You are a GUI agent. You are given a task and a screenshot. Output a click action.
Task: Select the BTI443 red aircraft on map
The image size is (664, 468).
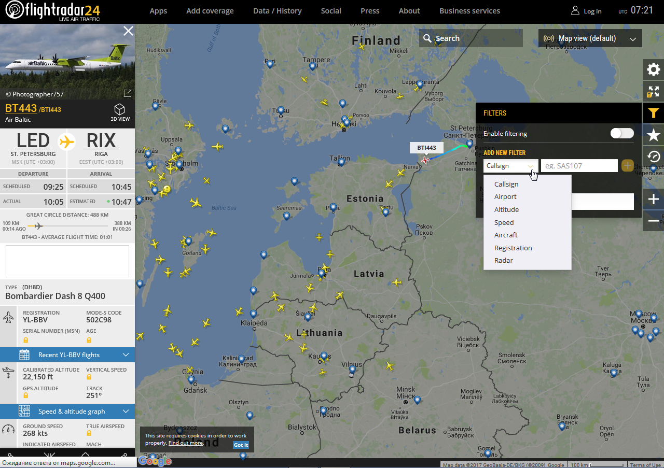[x=426, y=160]
